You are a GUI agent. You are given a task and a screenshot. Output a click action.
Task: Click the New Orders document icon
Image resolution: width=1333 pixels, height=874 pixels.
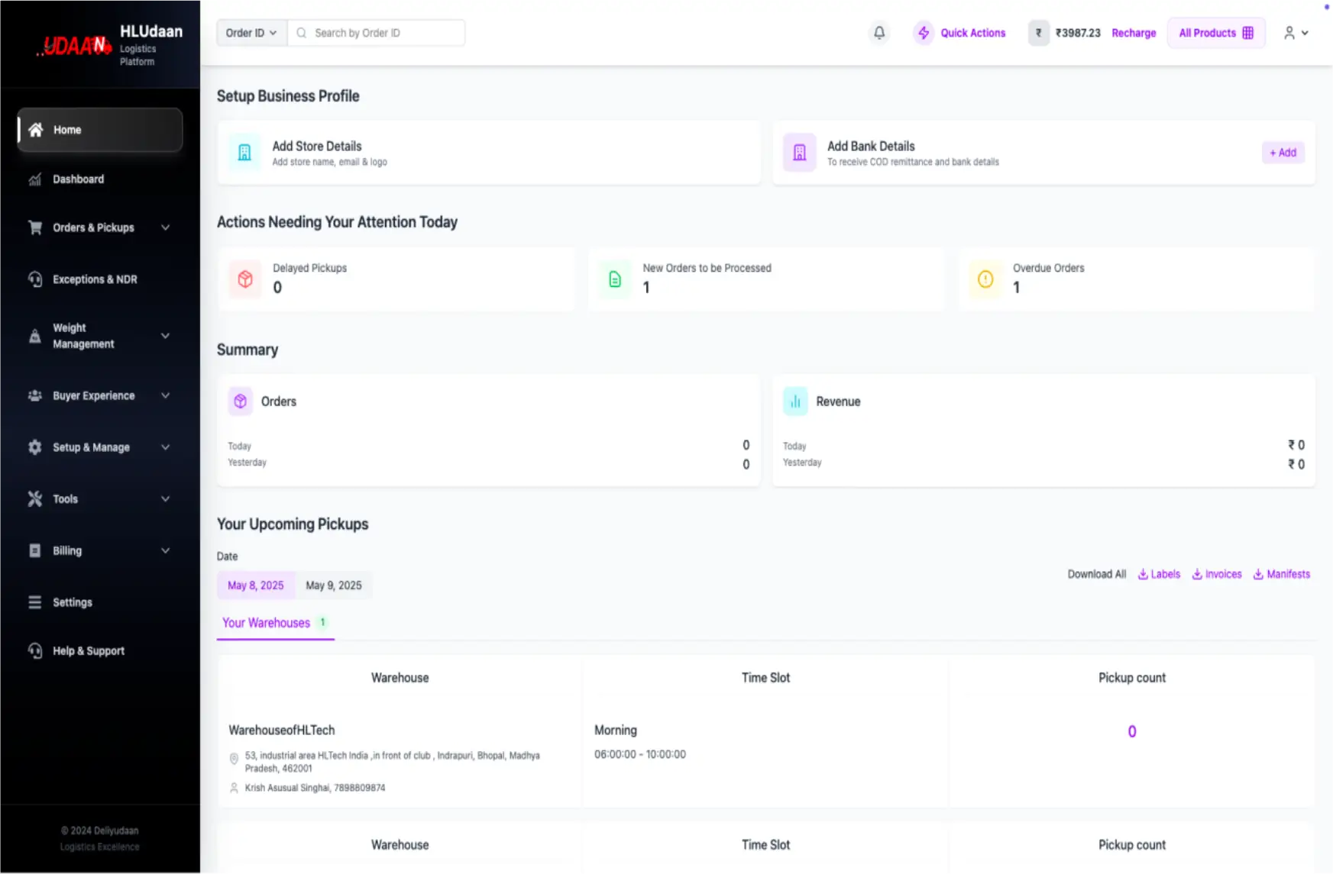(615, 279)
